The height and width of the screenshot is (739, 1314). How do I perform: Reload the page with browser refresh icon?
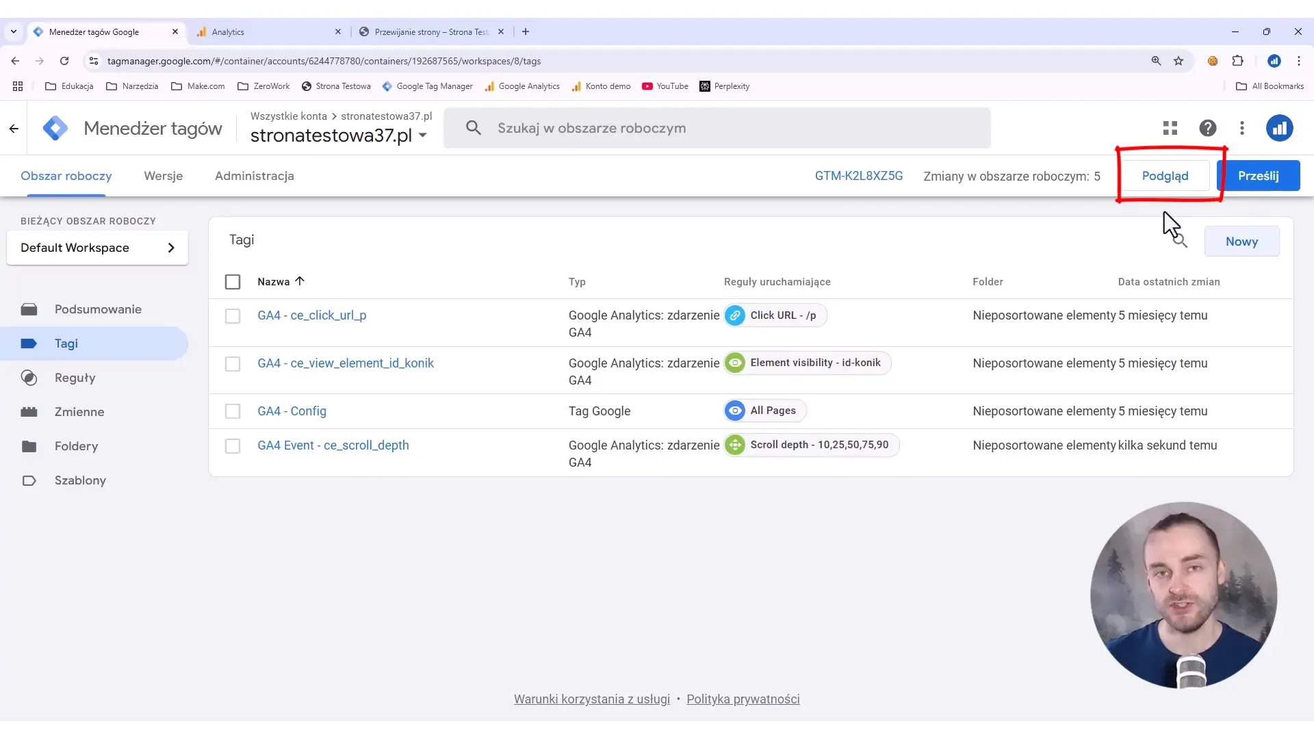point(64,61)
